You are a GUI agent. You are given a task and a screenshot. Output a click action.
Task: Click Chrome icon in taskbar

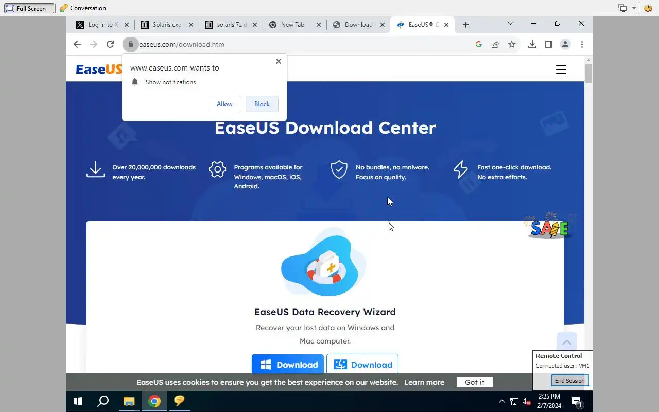pos(154,401)
